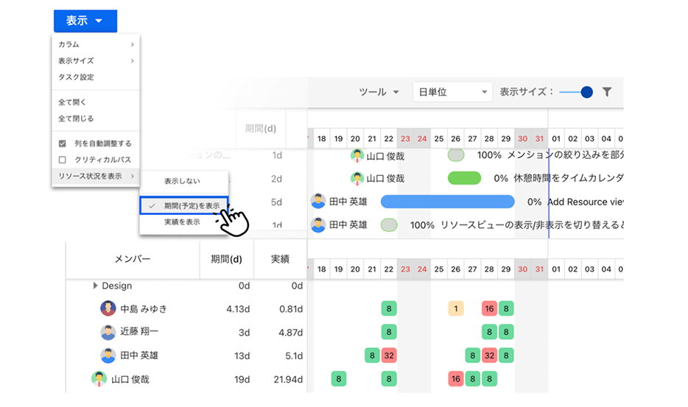Click the blue Add Resource view task bar
The height and width of the screenshot is (407, 688).
point(447,202)
